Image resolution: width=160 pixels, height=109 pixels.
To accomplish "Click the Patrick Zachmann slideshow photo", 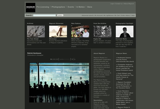I will coord(59,83).
